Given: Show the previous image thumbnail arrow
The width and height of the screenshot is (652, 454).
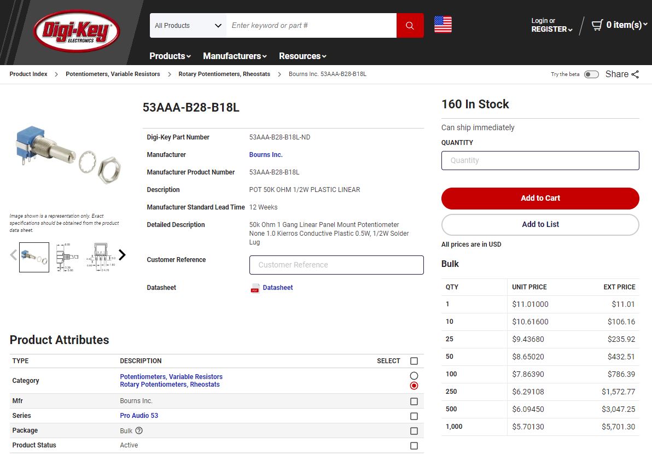Looking at the screenshot, I should [x=13, y=255].
